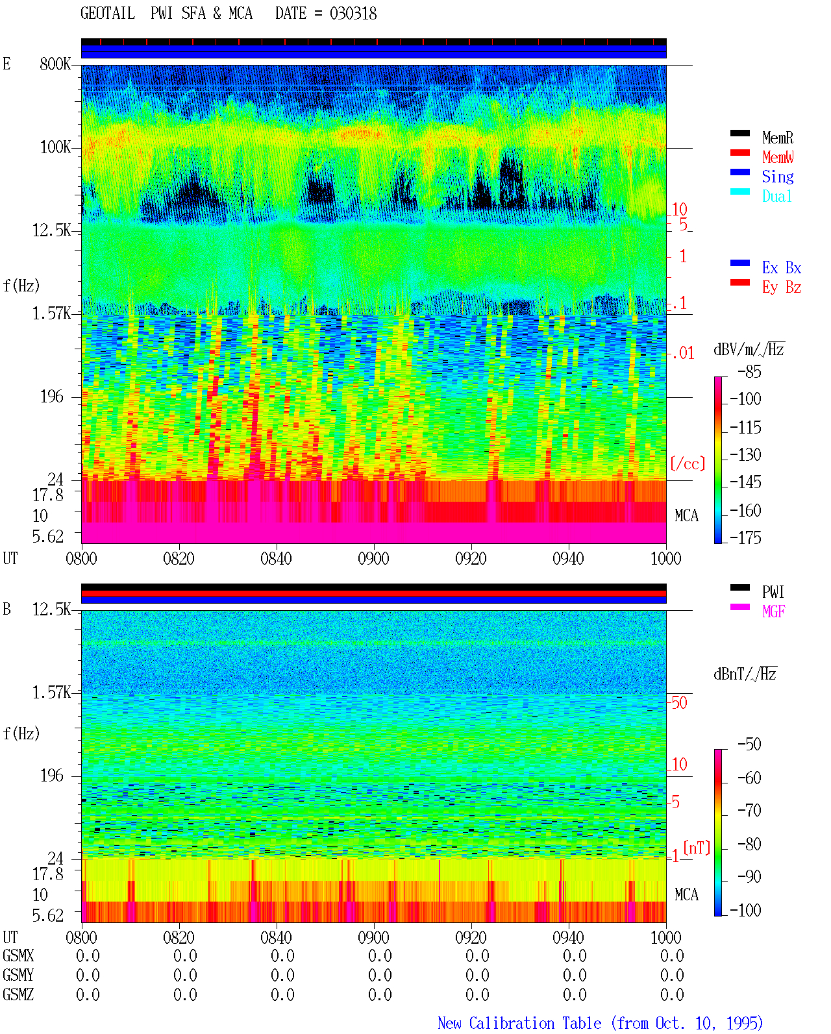
Task: Click the 0940 time label under E panel
Action: 568,559
